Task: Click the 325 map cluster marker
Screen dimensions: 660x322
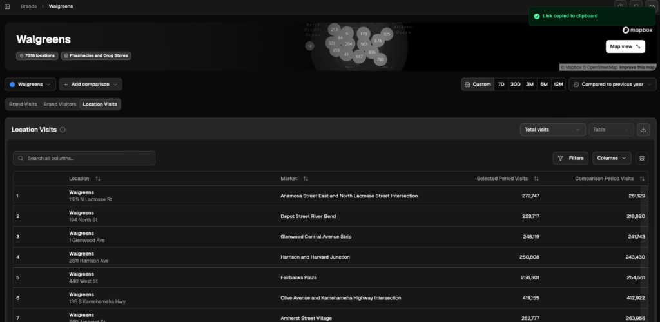Action: (387, 34)
